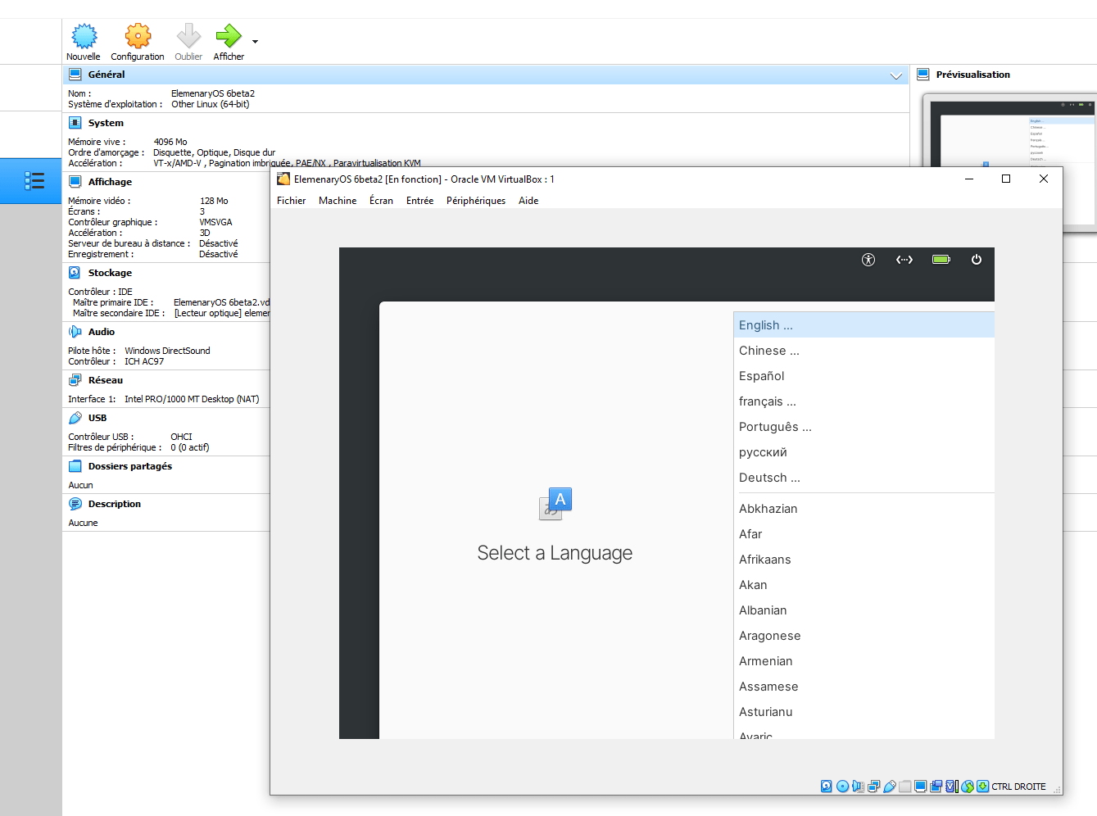Click the display monitor status icon
Viewport: 1097px width, 816px height.
pyautogui.click(x=920, y=787)
